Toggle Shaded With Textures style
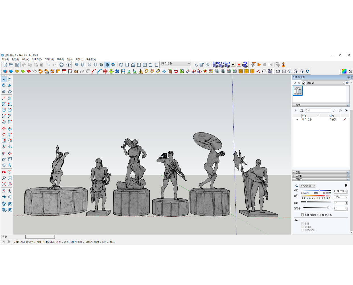Screen dimensions: 353x285 tap(107, 65)
